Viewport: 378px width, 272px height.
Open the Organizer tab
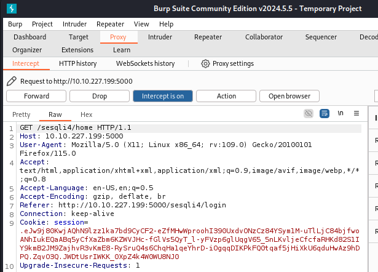point(27,50)
